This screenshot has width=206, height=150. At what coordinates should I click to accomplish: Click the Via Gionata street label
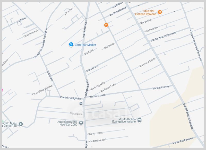50,75
